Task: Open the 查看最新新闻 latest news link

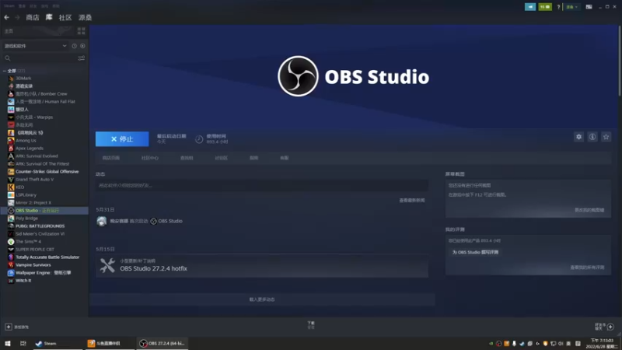Action: coord(412,201)
